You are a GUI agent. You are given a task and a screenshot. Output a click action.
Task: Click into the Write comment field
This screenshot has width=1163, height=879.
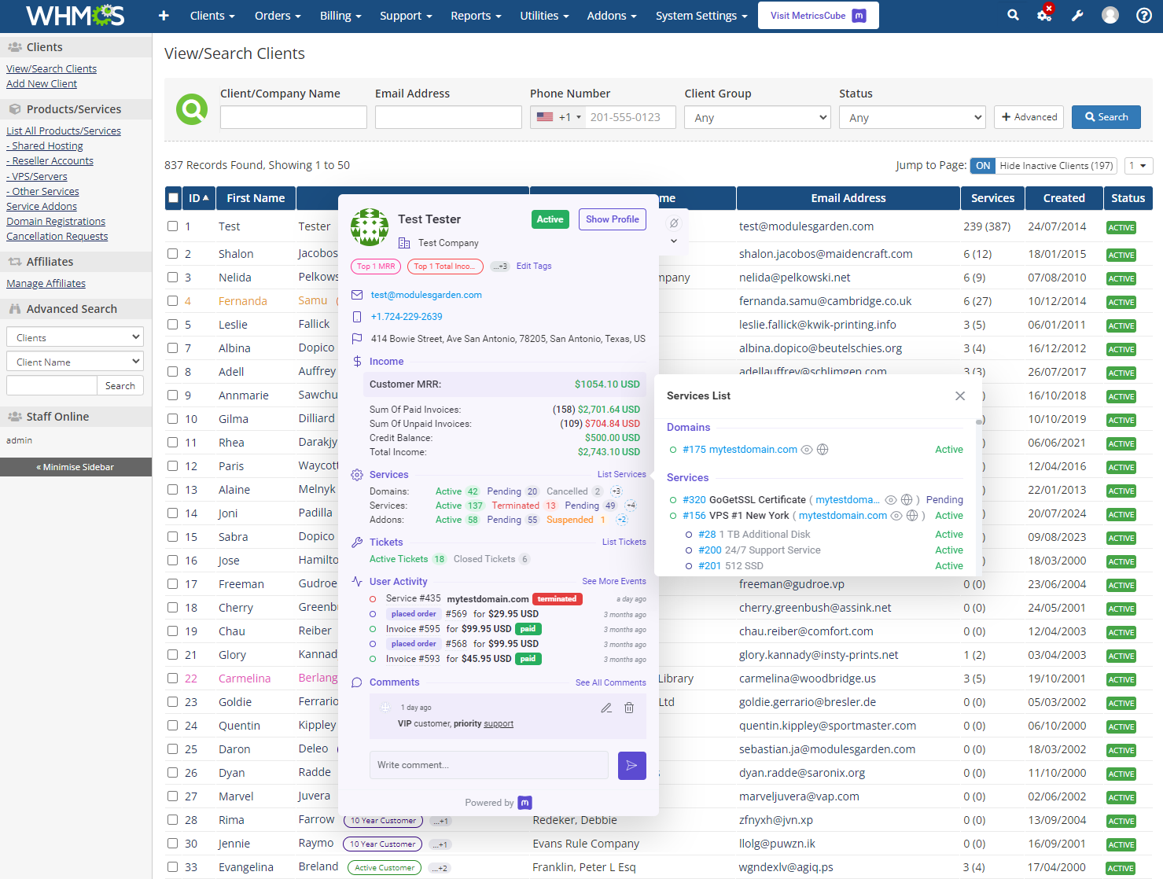(488, 765)
